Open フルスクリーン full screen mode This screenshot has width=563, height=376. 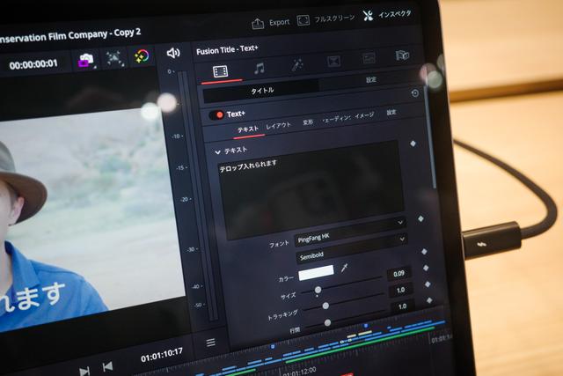(326, 18)
